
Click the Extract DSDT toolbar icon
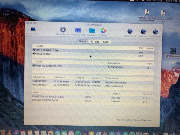point(33,29)
